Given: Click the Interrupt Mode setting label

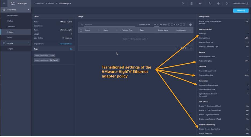Looking at the screenshot, I should point(205,38).
